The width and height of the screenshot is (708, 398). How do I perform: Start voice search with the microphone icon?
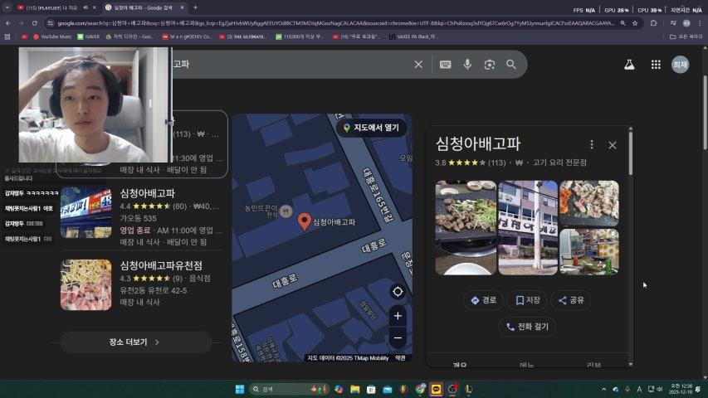(467, 65)
